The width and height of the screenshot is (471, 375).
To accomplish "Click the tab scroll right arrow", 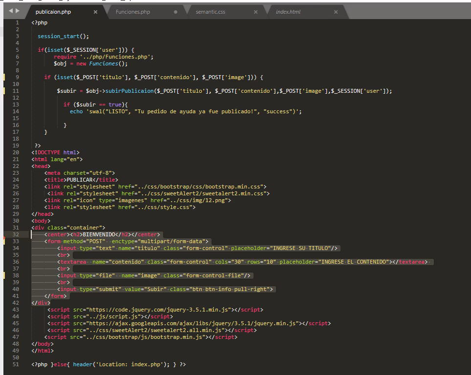I will pos(18,11).
